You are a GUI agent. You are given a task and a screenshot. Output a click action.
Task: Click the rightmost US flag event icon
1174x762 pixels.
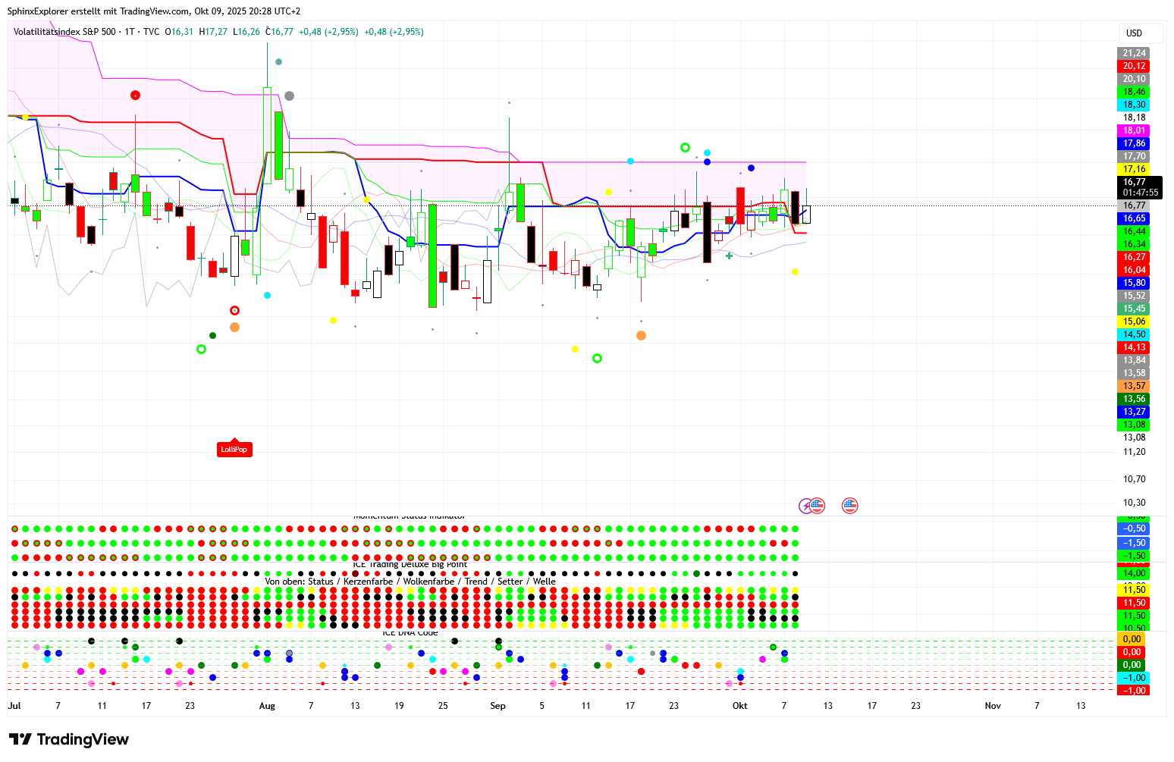point(849,506)
